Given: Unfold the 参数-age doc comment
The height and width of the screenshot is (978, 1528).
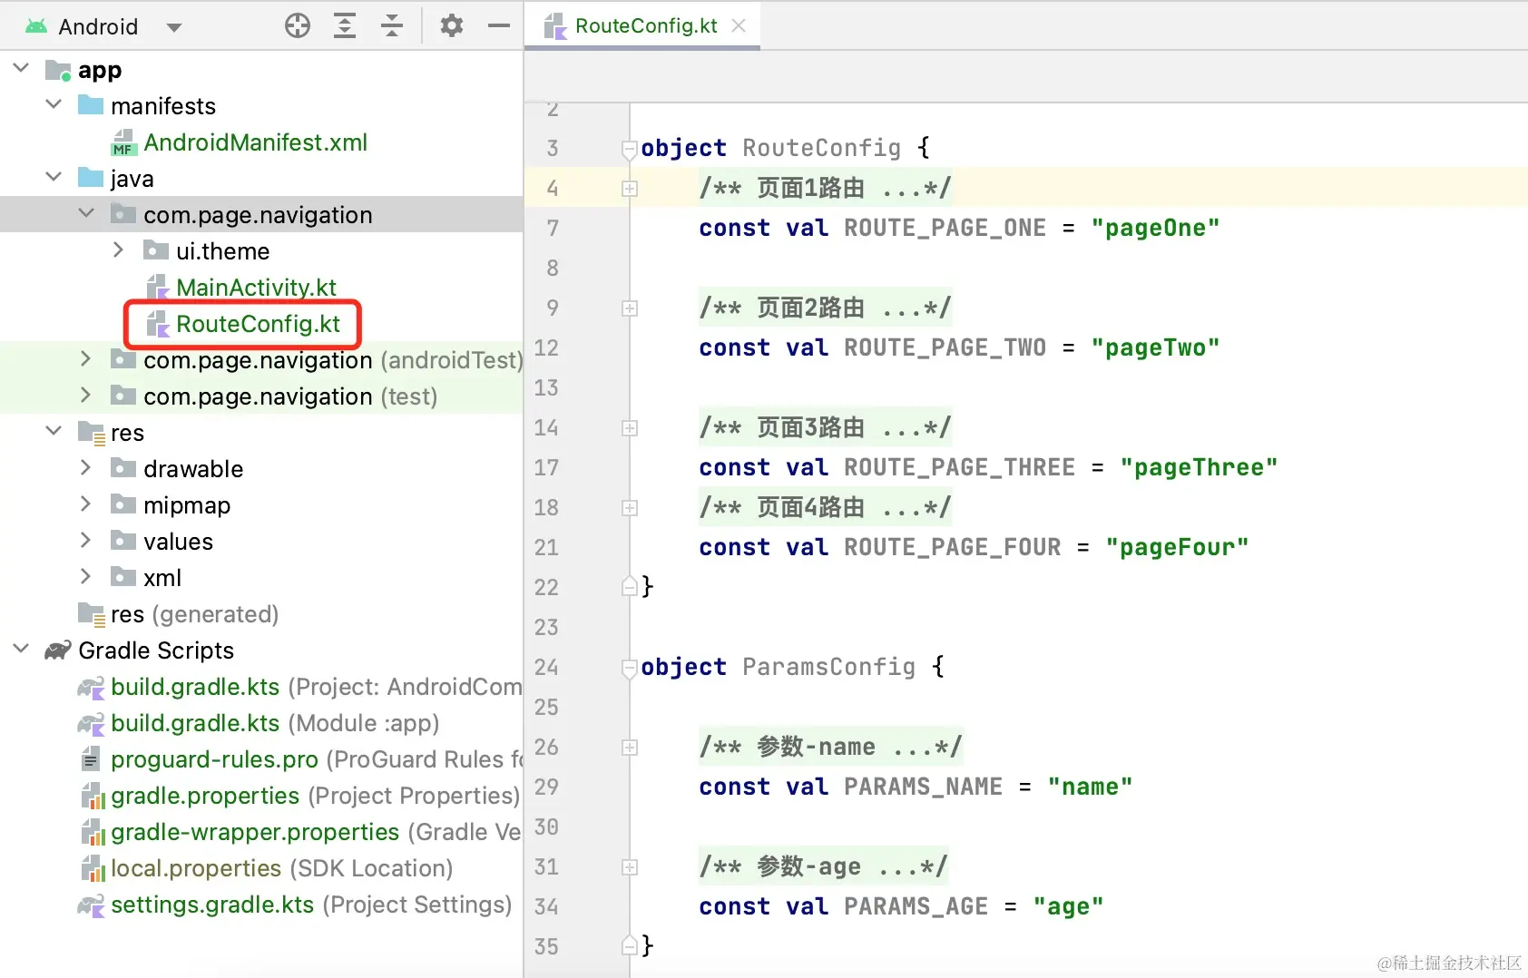Looking at the screenshot, I should (629, 867).
